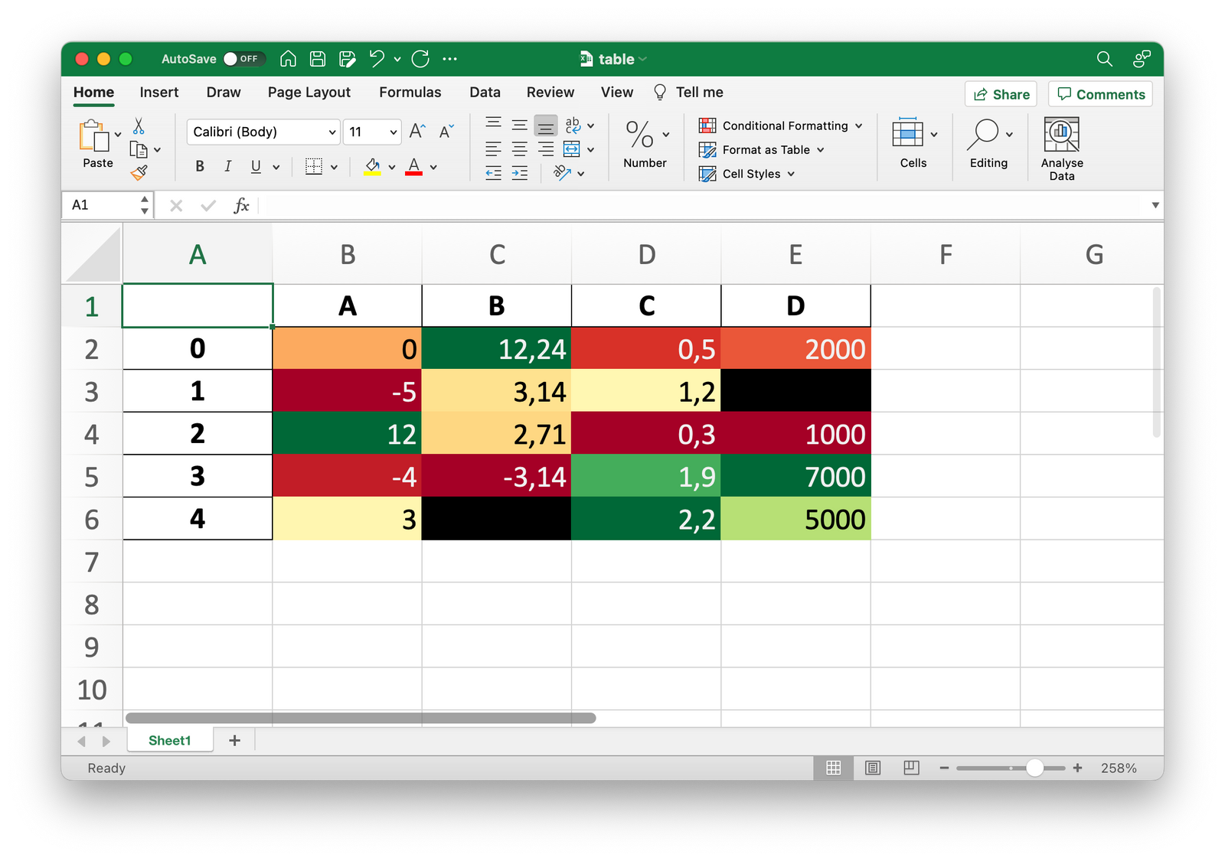This screenshot has height=861, width=1225.
Task: Change the font color using the red swatch
Action: (x=413, y=166)
